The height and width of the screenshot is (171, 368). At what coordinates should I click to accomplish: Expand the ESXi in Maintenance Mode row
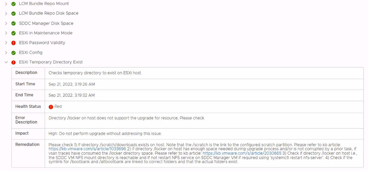pyautogui.click(x=6, y=33)
